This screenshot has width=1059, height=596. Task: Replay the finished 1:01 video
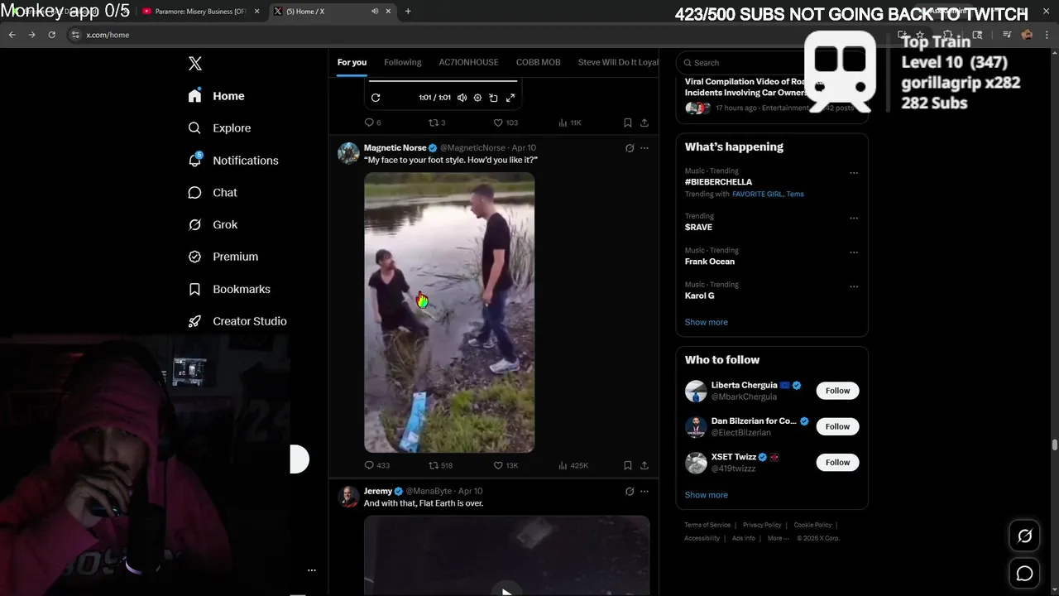(x=376, y=98)
